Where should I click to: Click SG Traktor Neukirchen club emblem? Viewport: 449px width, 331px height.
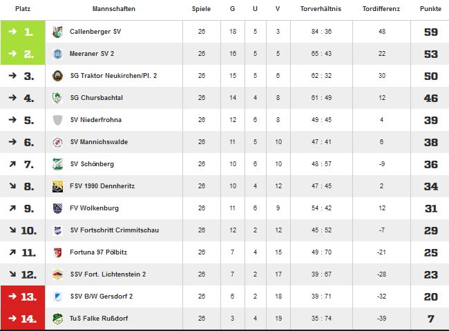[57, 76]
